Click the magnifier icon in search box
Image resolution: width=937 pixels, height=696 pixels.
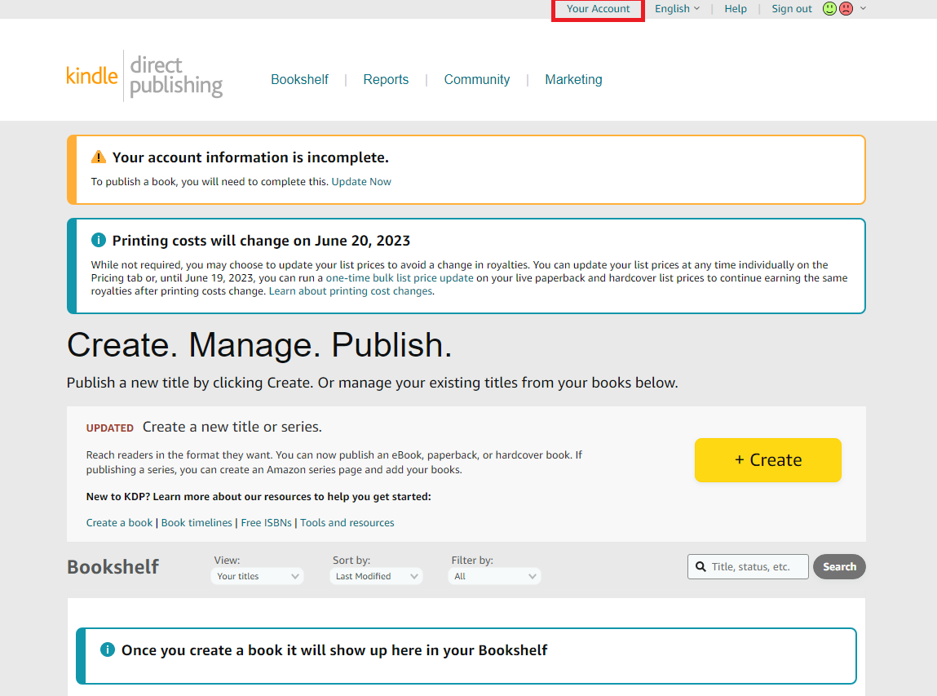pyautogui.click(x=701, y=567)
